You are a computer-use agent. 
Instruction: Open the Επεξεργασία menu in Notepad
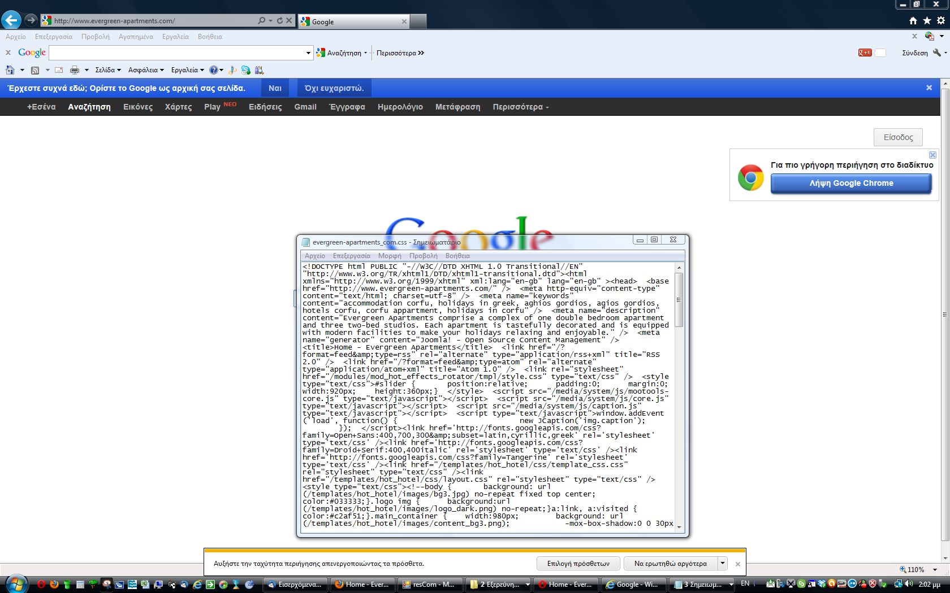[352, 256]
